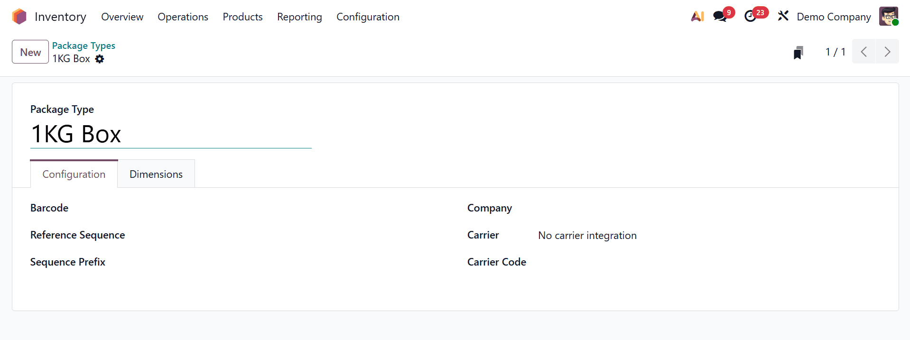This screenshot has height=340, width=910.
Task: Open the Reporting menu
Action: pyautogui.click(x=299, y=17)
